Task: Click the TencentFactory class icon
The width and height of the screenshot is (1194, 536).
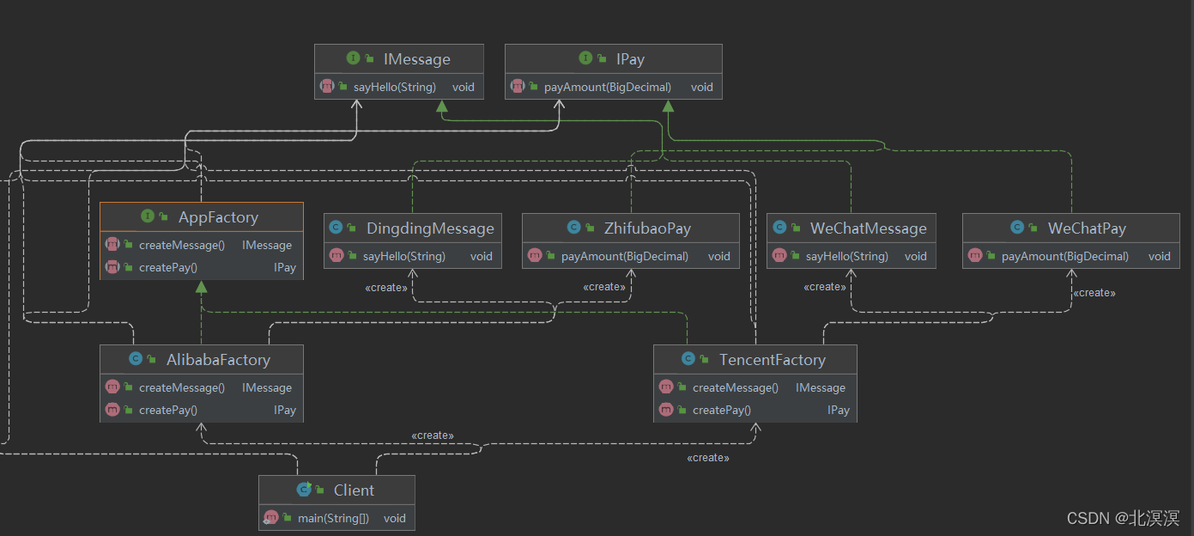Action: (x=688, y=359)
